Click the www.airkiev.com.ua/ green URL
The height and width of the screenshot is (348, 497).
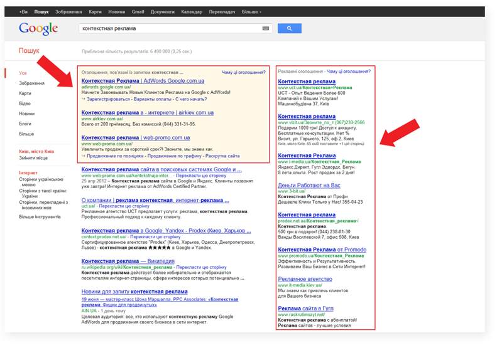click(102, 119)
